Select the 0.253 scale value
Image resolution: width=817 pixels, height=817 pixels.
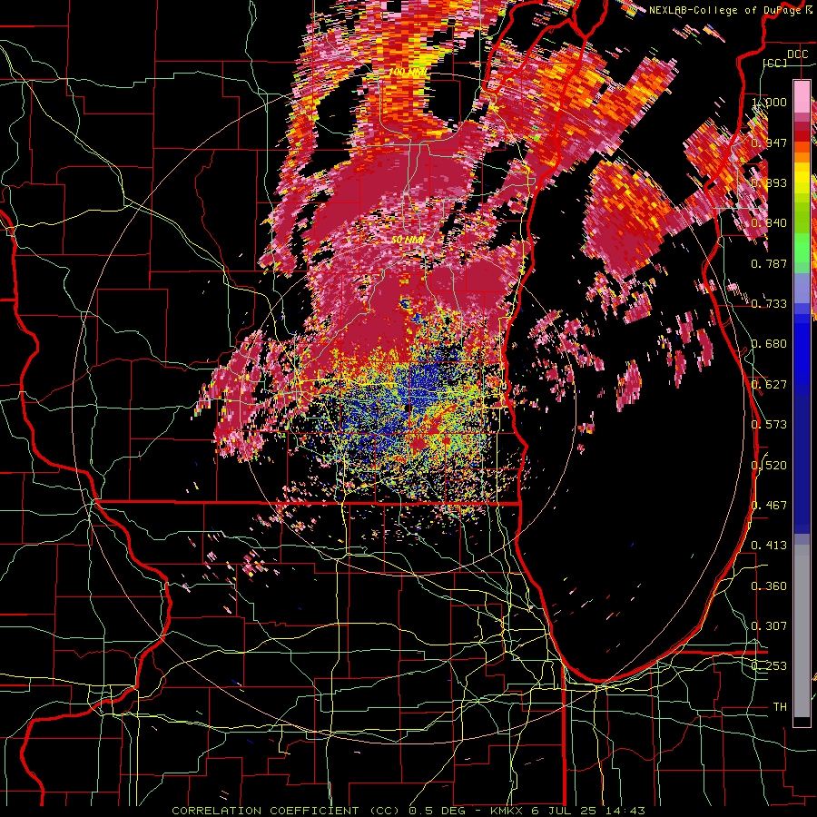click(x=769, y=666)
